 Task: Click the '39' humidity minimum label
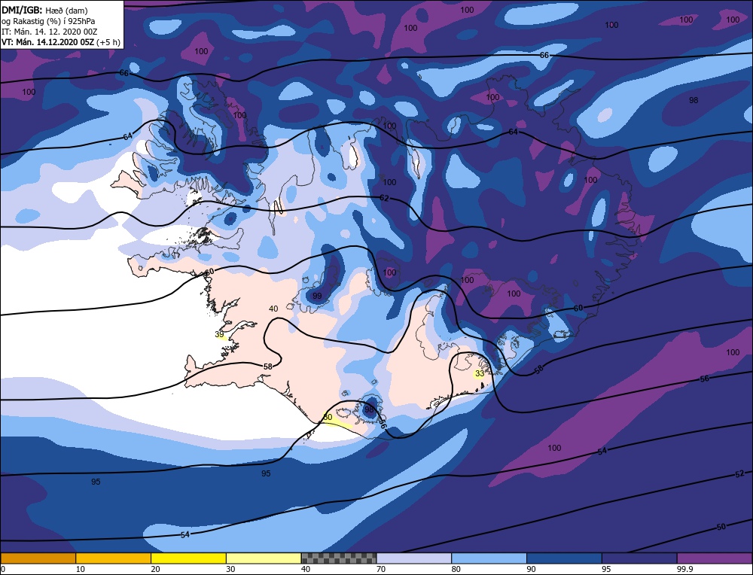219,334
